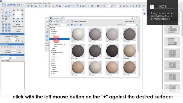Select Mapei Ultracolor Plus tree item

[59, 45]
